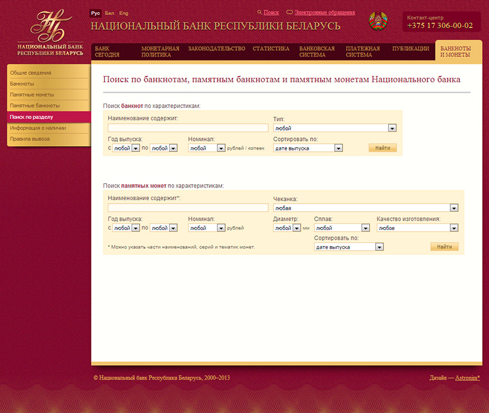Switch language to Бел
489x413 pixels.
point(109,13)
